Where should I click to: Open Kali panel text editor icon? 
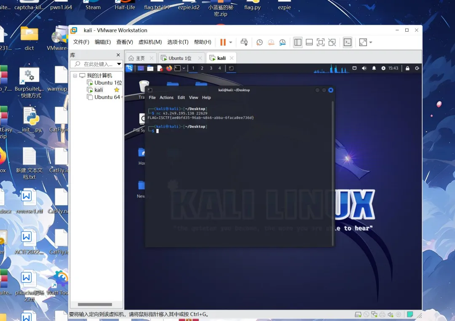click(x=160, y=68)
